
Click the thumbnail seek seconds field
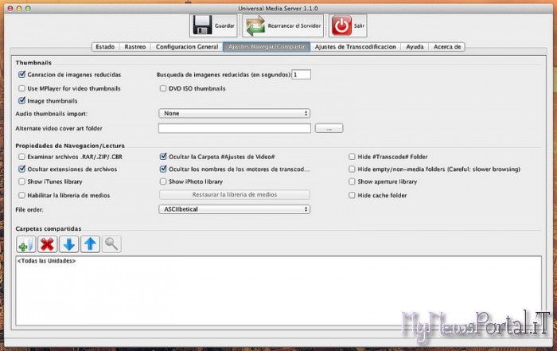tap(302, 75)
